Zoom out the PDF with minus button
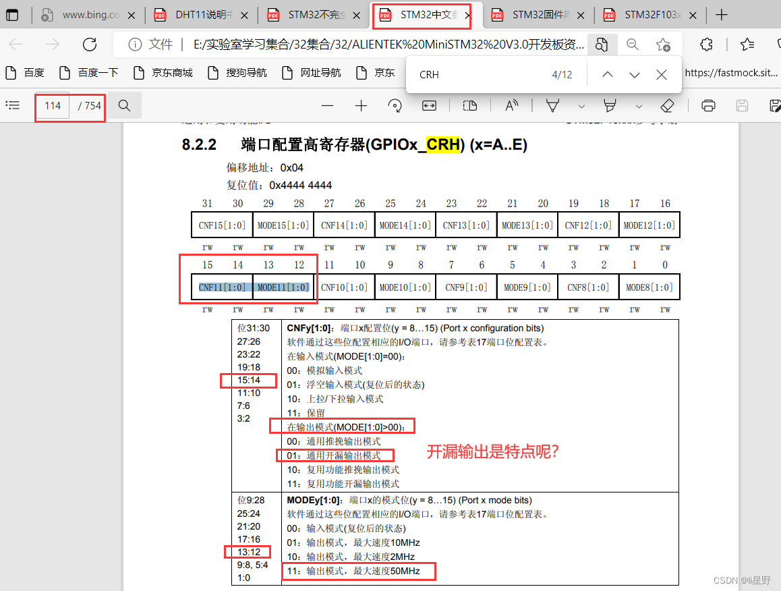 (x=327, y=105)
